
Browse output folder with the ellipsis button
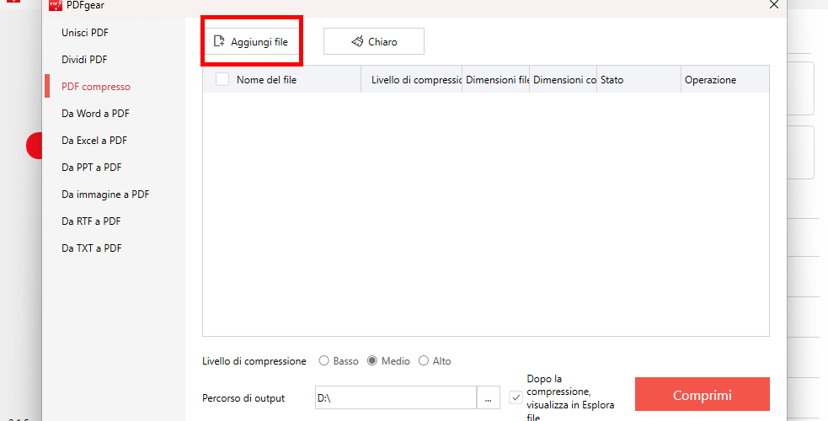(488, 397)
